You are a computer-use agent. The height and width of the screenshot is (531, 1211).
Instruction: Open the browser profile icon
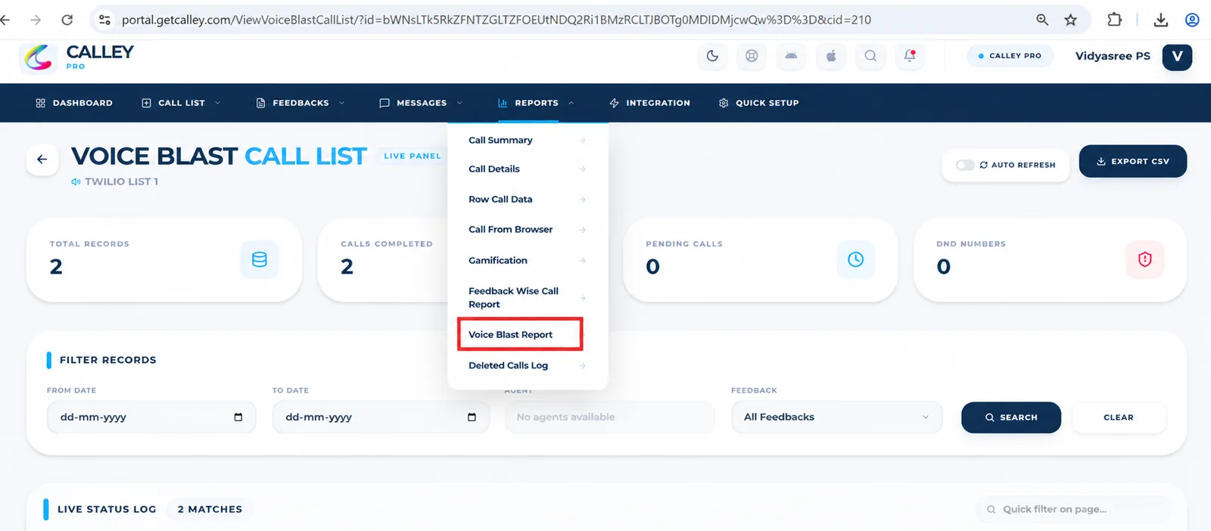tap(1192, 20)
